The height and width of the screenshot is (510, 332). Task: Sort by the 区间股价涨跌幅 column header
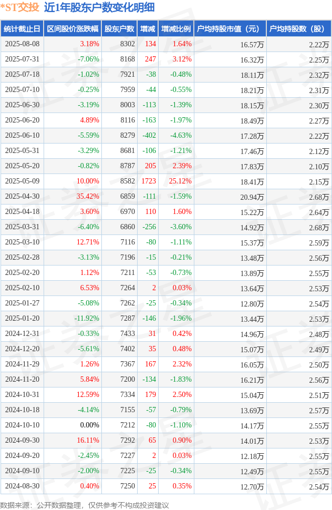tap(72, 29)
